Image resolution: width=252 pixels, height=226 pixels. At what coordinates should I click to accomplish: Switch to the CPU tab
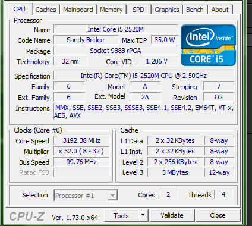pyautogui.click(x=19, y=9)
